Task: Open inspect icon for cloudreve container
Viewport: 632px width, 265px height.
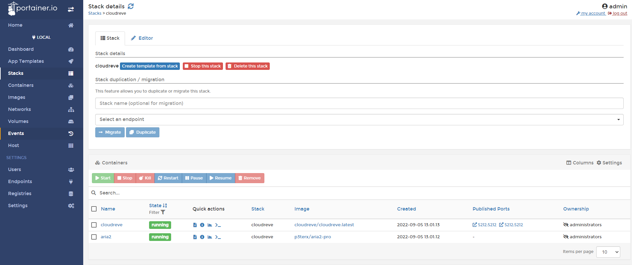Action: (x=202, y=225)
